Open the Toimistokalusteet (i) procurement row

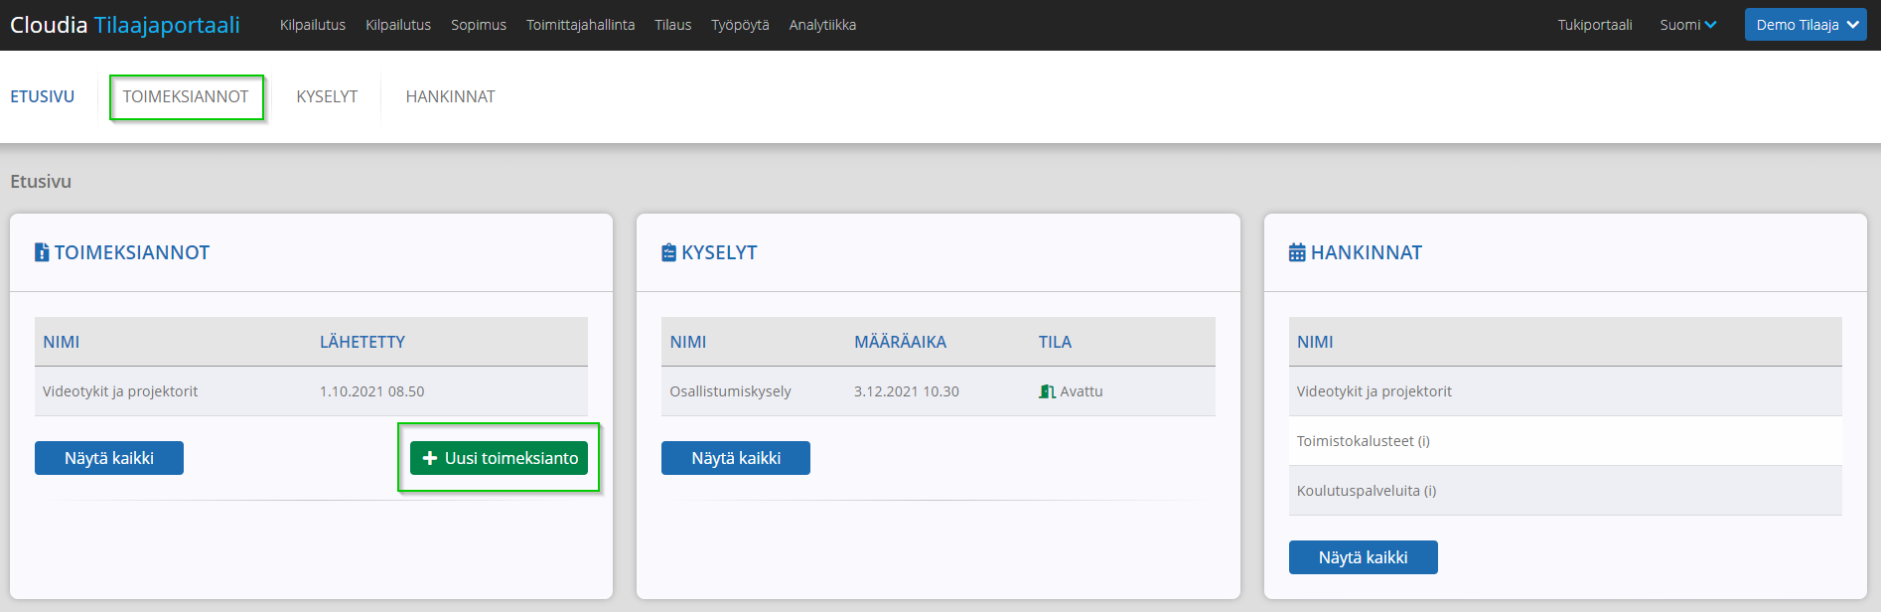1364,441
